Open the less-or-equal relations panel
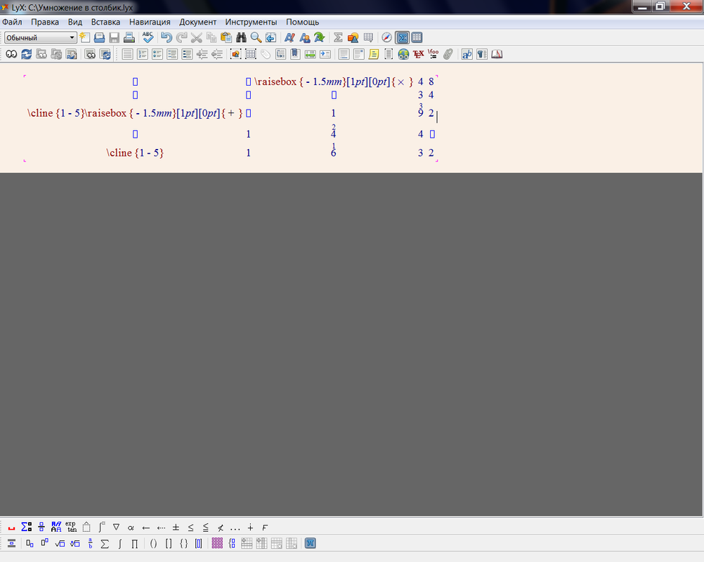 pos(190,528)
